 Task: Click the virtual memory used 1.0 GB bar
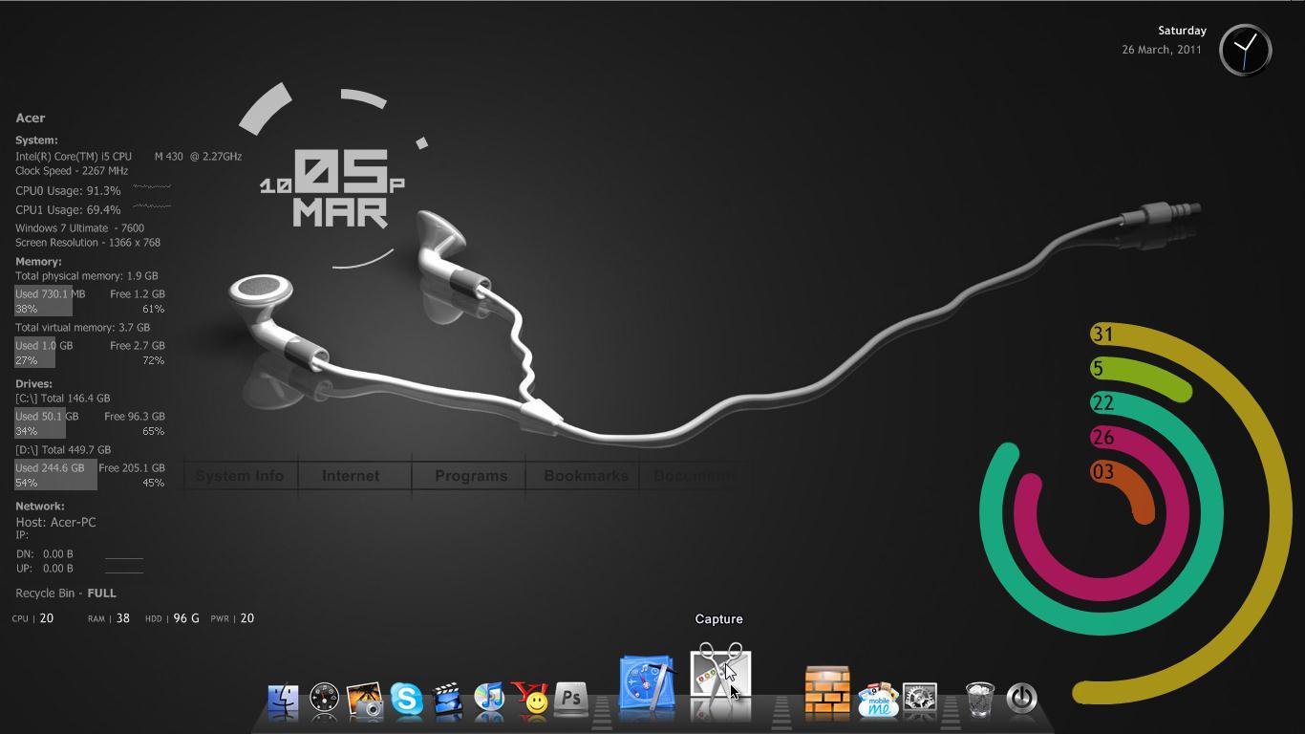[x=34, y=353]
